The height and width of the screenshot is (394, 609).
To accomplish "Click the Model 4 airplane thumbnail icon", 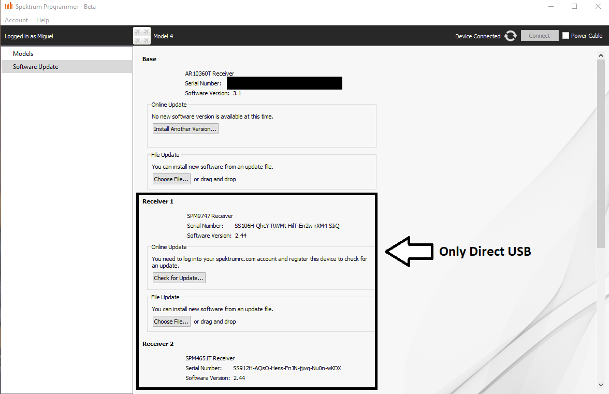I will [x=142, y=36].
